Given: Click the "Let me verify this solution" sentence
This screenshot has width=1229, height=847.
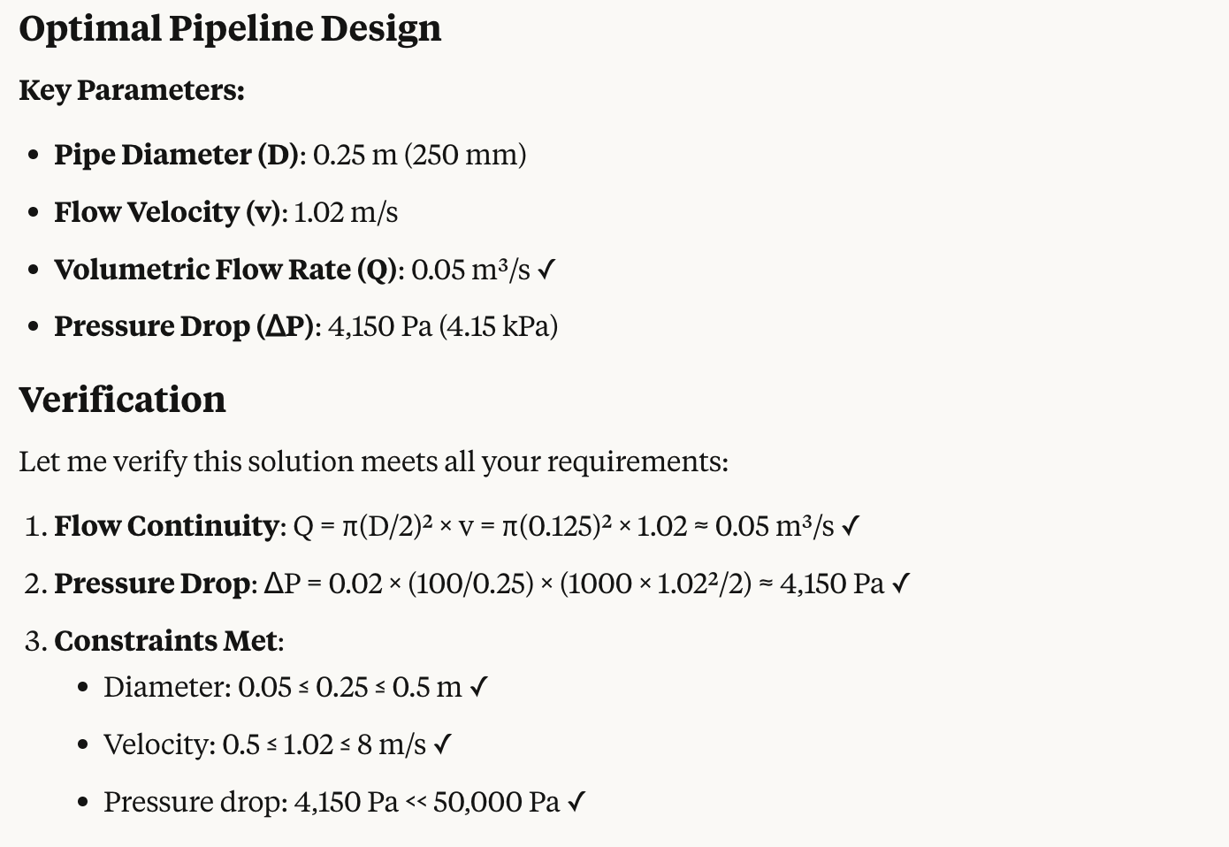Looking at the screenshot, I should [373, 462].
